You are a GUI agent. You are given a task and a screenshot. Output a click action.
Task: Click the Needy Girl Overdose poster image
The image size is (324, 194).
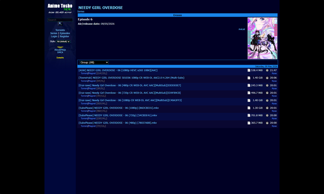click(x=262, y=38)
